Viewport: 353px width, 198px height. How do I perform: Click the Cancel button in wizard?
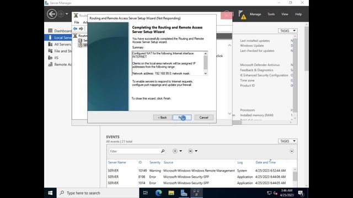pos(204,117)
